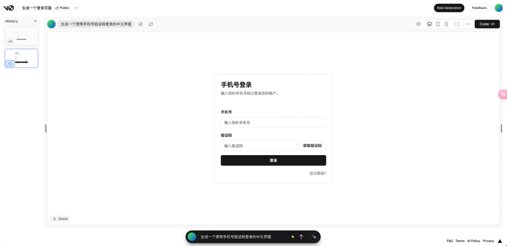Switch to tablet preview icon
Screen dimensions: 507x246
tap(438, 24)
